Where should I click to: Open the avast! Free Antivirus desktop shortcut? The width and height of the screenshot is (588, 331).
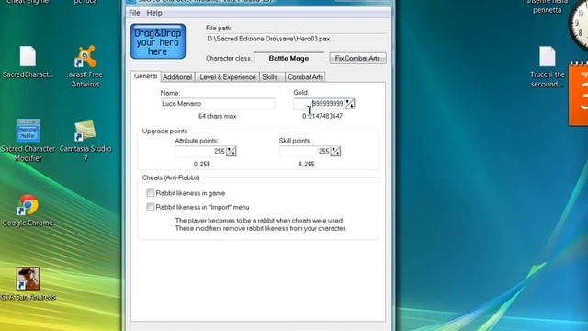coord(85,66)
